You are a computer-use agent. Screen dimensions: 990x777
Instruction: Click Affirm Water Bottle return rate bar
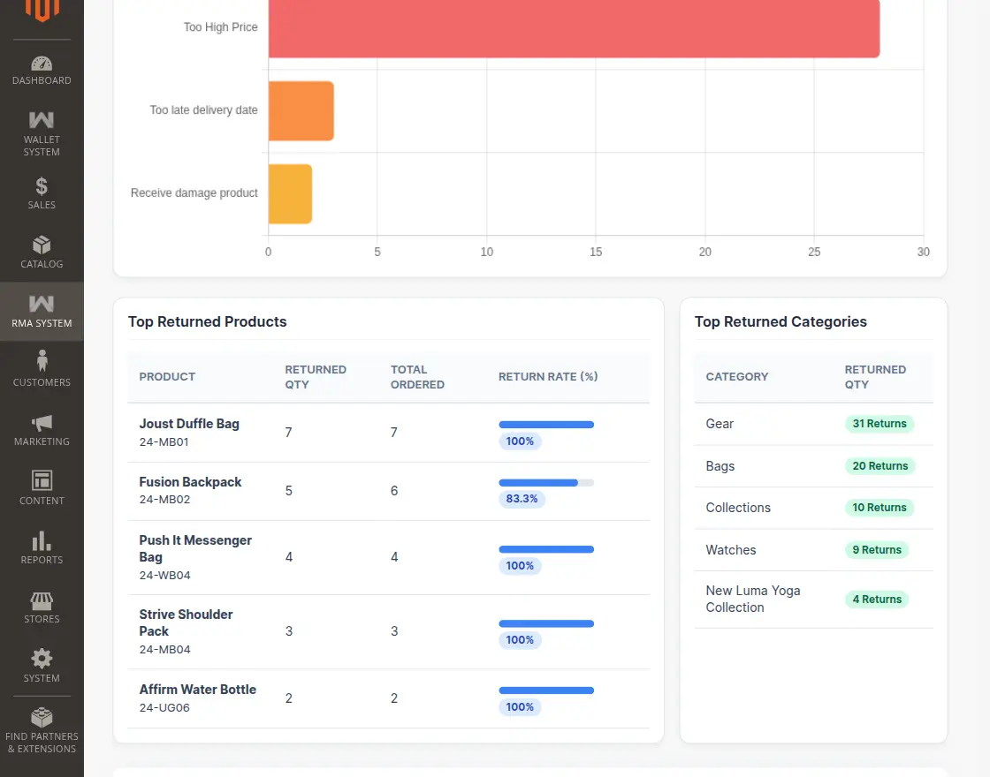(x=546, y=690)
